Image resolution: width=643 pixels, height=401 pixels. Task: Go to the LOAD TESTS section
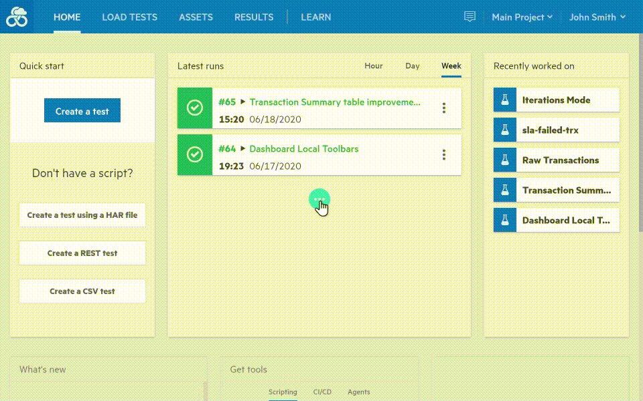click(129, 17)
